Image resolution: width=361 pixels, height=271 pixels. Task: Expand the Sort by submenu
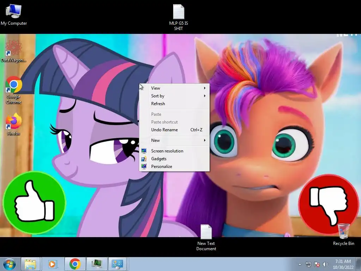[x=174, y=96]
